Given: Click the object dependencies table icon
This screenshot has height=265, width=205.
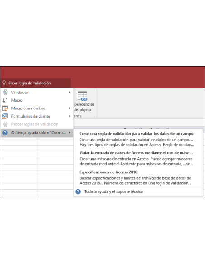Looking at the screenshot, I should (82, 96).
